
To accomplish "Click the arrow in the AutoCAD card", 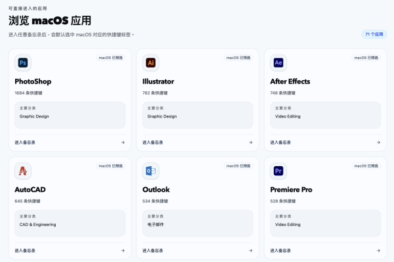I will click(x=123, y=250).
